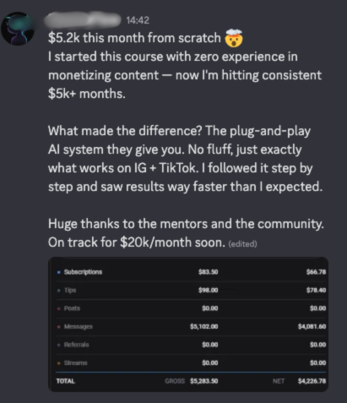
Task: Select the 14:42 message timestamp
Action: point(138,20)
